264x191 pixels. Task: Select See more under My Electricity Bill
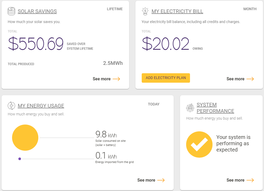pyautogui.click(x=235, y=79)
